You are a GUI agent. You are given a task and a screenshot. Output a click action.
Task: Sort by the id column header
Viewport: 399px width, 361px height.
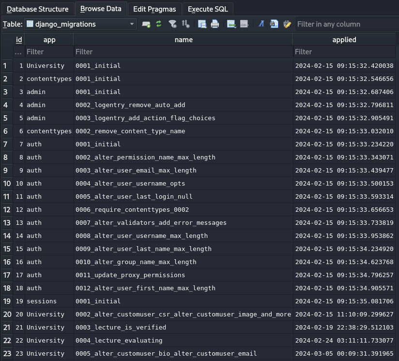[x=19, y=40]
